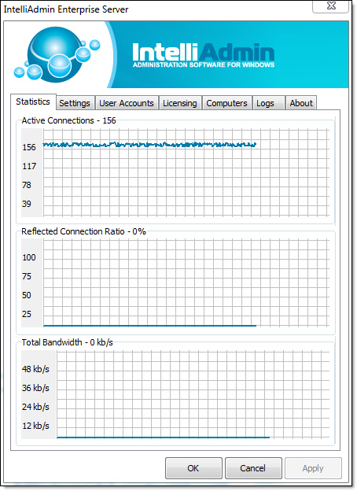Click the Reflected Connection Ratio - 0% heading
357x491 pixels.
point(83,231)
